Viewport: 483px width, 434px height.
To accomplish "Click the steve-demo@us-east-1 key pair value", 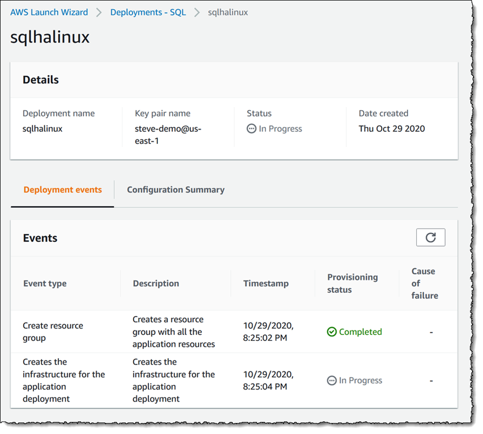I will click(x=168, y=135).
